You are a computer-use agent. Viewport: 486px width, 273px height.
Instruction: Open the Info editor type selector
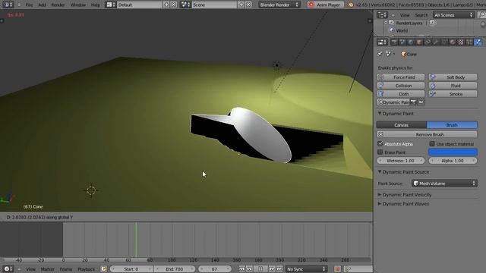8,5
